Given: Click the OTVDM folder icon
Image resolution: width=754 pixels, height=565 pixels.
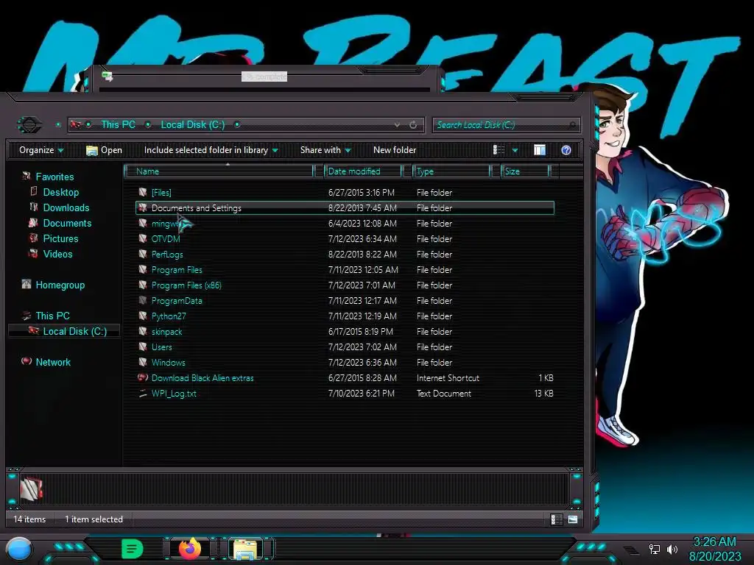Looking at the screenshot, I should click(x=142, y=238).
